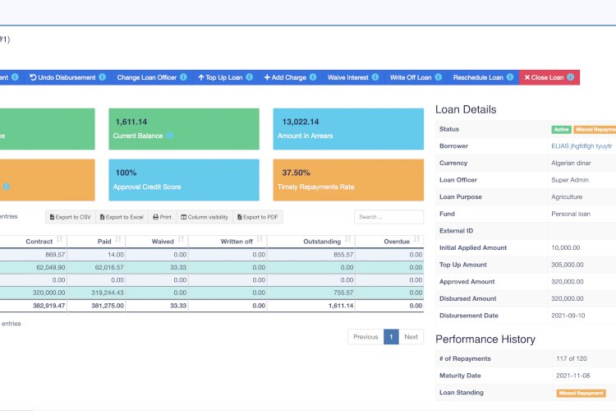Click the Approval Credit Score card
This screenshot has height=411, width=616.
[x=184, y=180]
